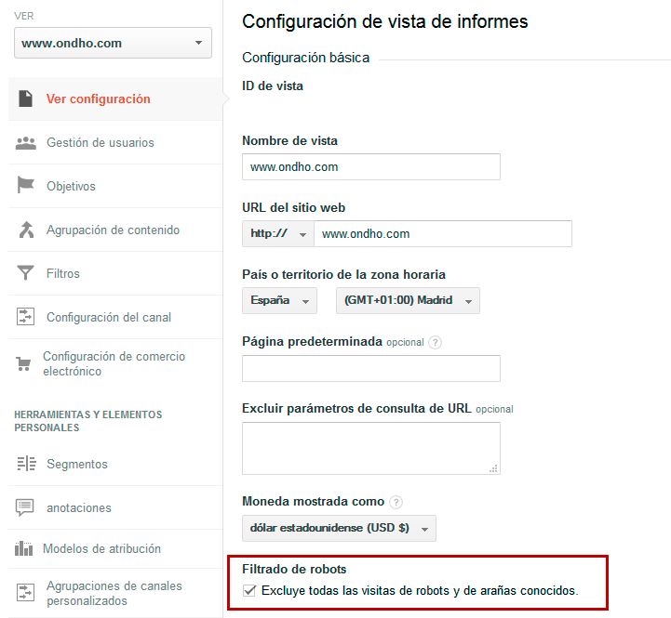Open the España country dropdown
671x618 pixels.
coord(279,300)
